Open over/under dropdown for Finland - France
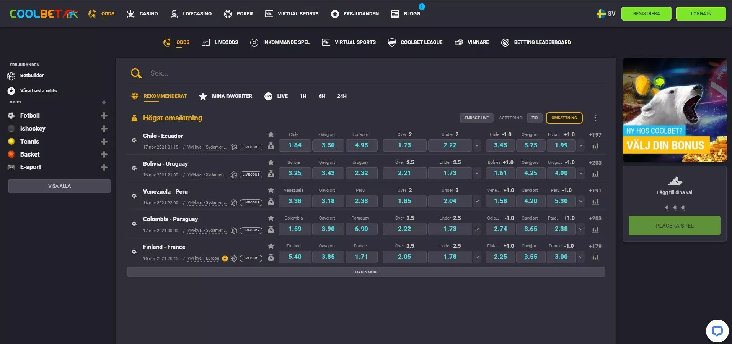This screenshot has height=344, width=732. tap(477, 257)
